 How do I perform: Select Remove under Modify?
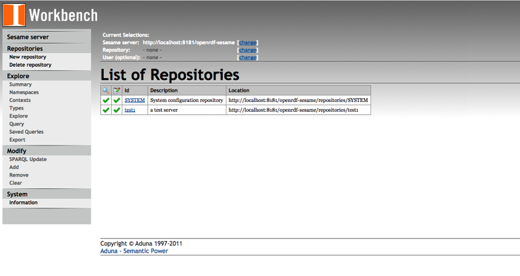19,175
